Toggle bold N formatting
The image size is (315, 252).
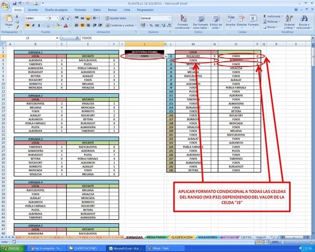[28, 25]
